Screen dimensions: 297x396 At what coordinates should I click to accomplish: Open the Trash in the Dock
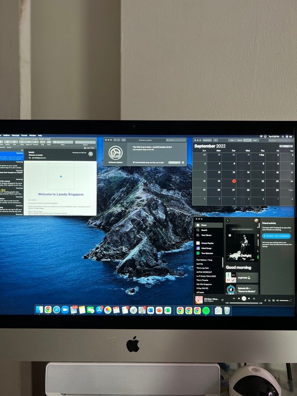(x=227, y=311)
